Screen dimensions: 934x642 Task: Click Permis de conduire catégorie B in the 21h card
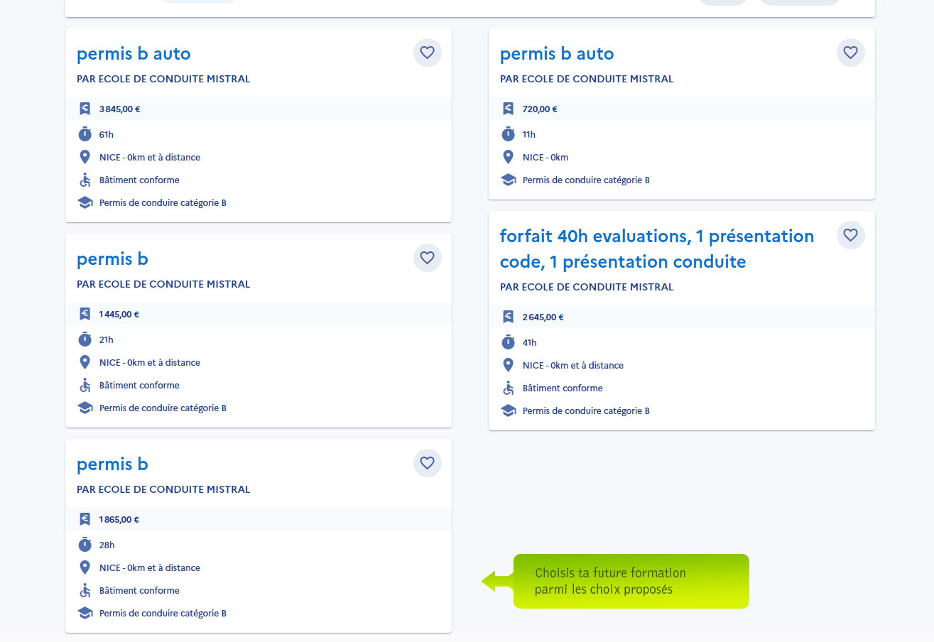163,408
